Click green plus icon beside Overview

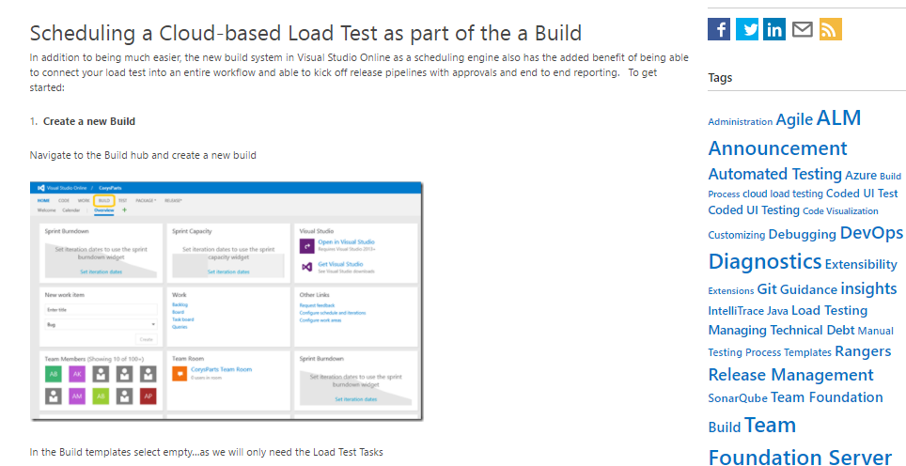(124, 210)
